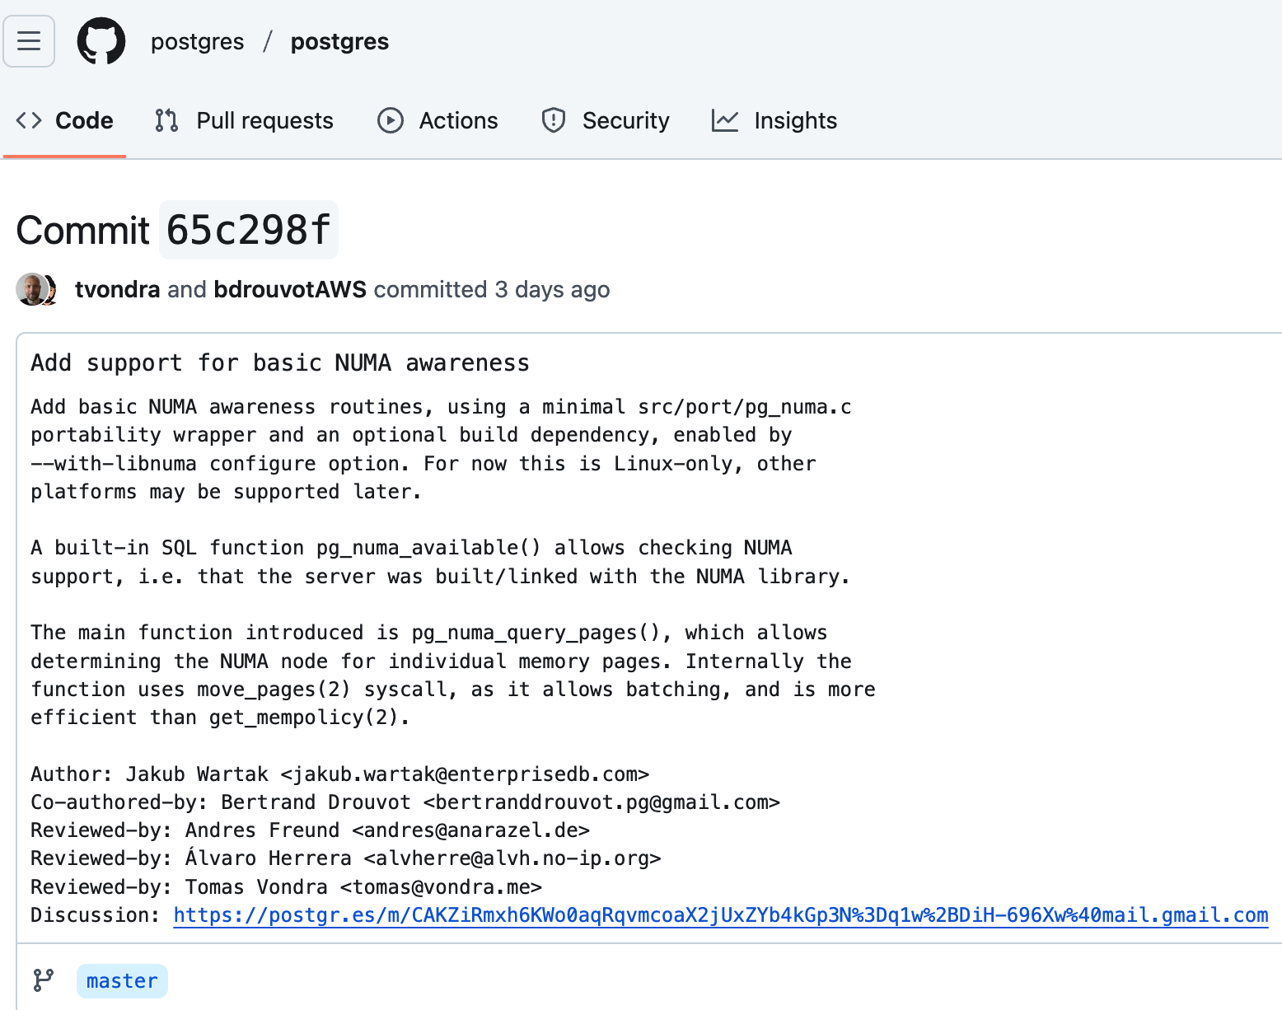Viewport: 1282px width, 1010px height.
Task: Open the Insights tab
Action: (795, 120)
